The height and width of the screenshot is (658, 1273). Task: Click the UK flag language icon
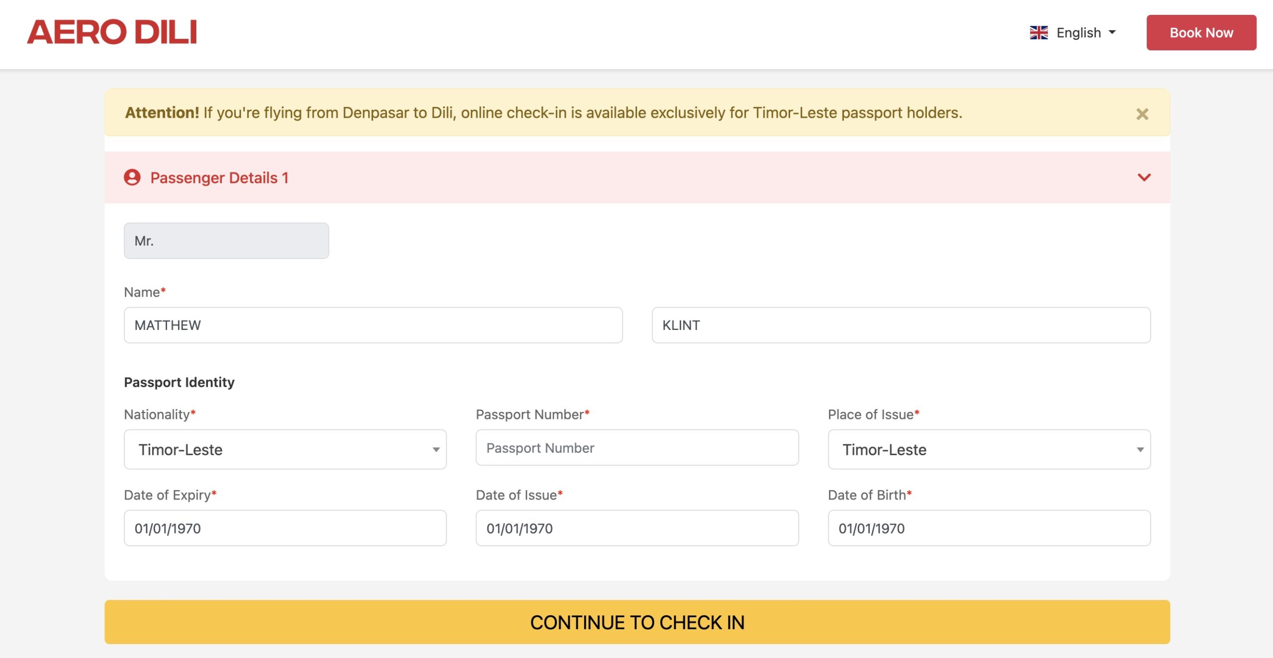click(1038, 33)
